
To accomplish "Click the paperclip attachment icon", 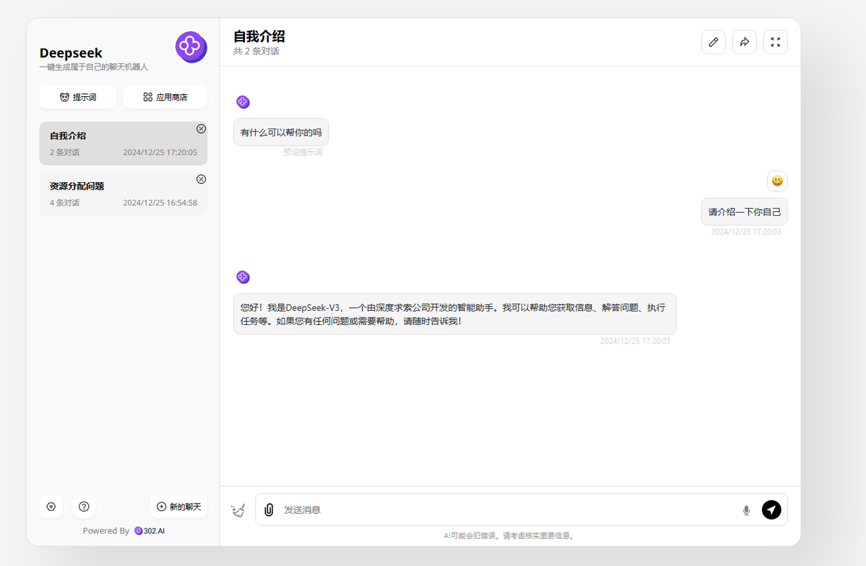I will point(269,510).
